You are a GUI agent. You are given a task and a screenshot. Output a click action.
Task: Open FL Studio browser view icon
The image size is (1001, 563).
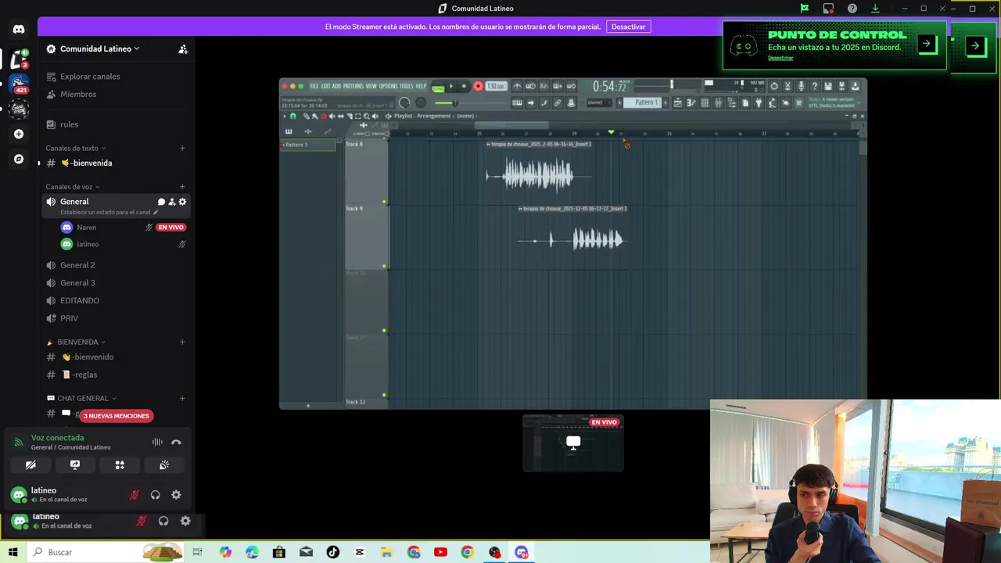pyautogui.click(x=732, y=102)
